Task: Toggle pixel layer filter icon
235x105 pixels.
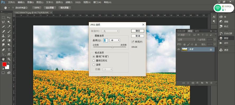Action: click(x=195, y=35)
